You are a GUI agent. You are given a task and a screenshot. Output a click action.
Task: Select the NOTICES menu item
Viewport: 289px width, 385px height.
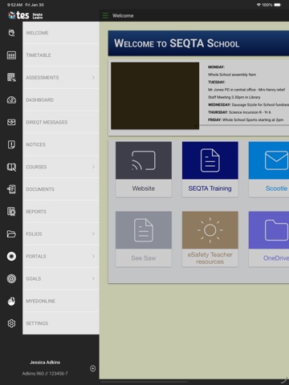(61, 144)
